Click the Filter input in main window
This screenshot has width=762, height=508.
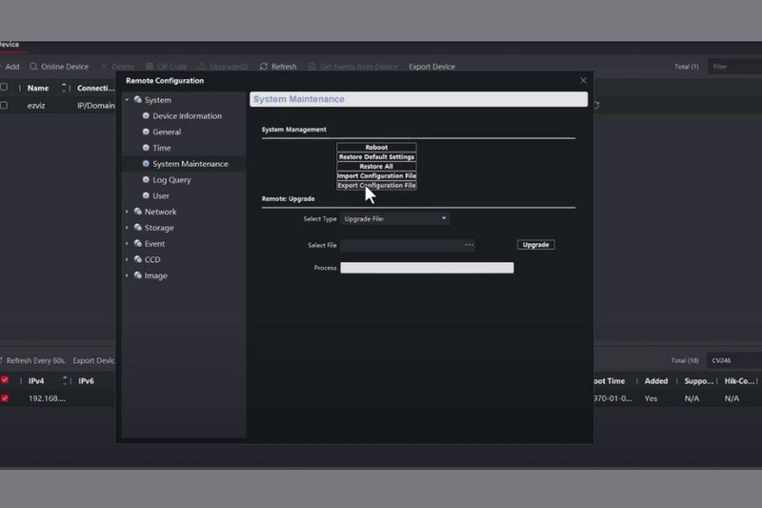[x=734, y=67]
